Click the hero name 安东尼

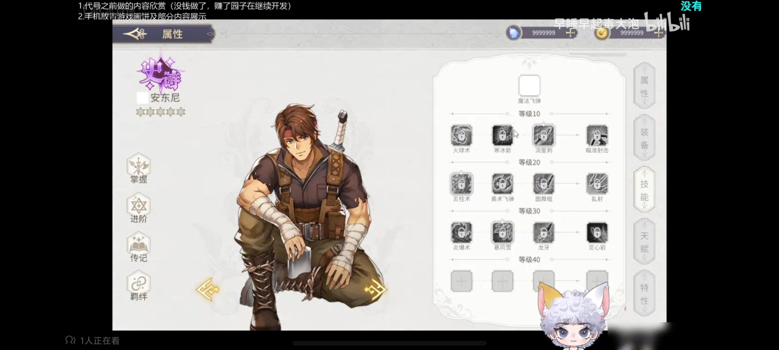[x=165, y=98]
